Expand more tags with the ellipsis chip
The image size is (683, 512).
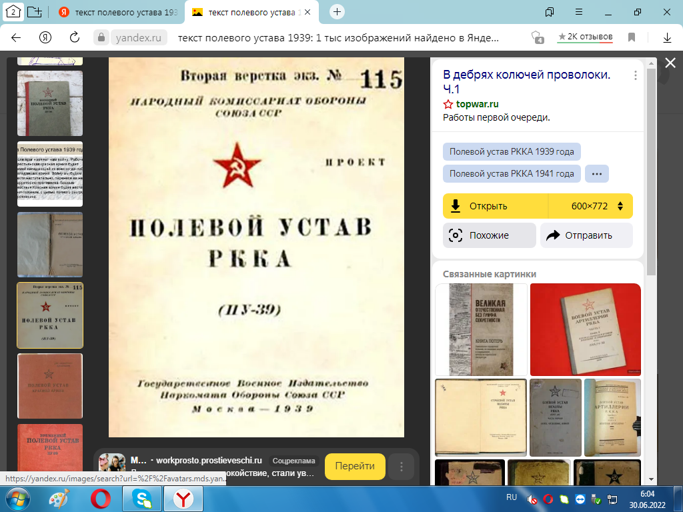[x=597, y=173]
